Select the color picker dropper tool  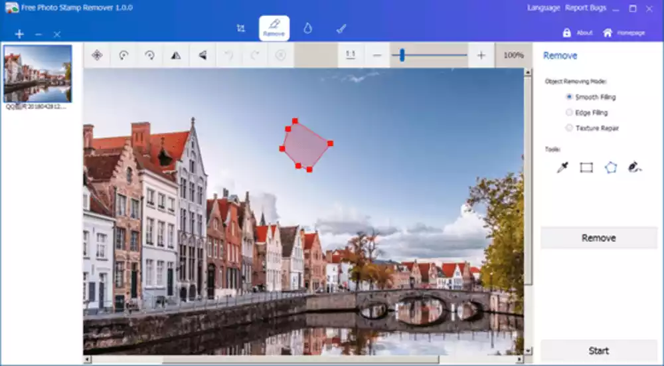click(562, 168)
